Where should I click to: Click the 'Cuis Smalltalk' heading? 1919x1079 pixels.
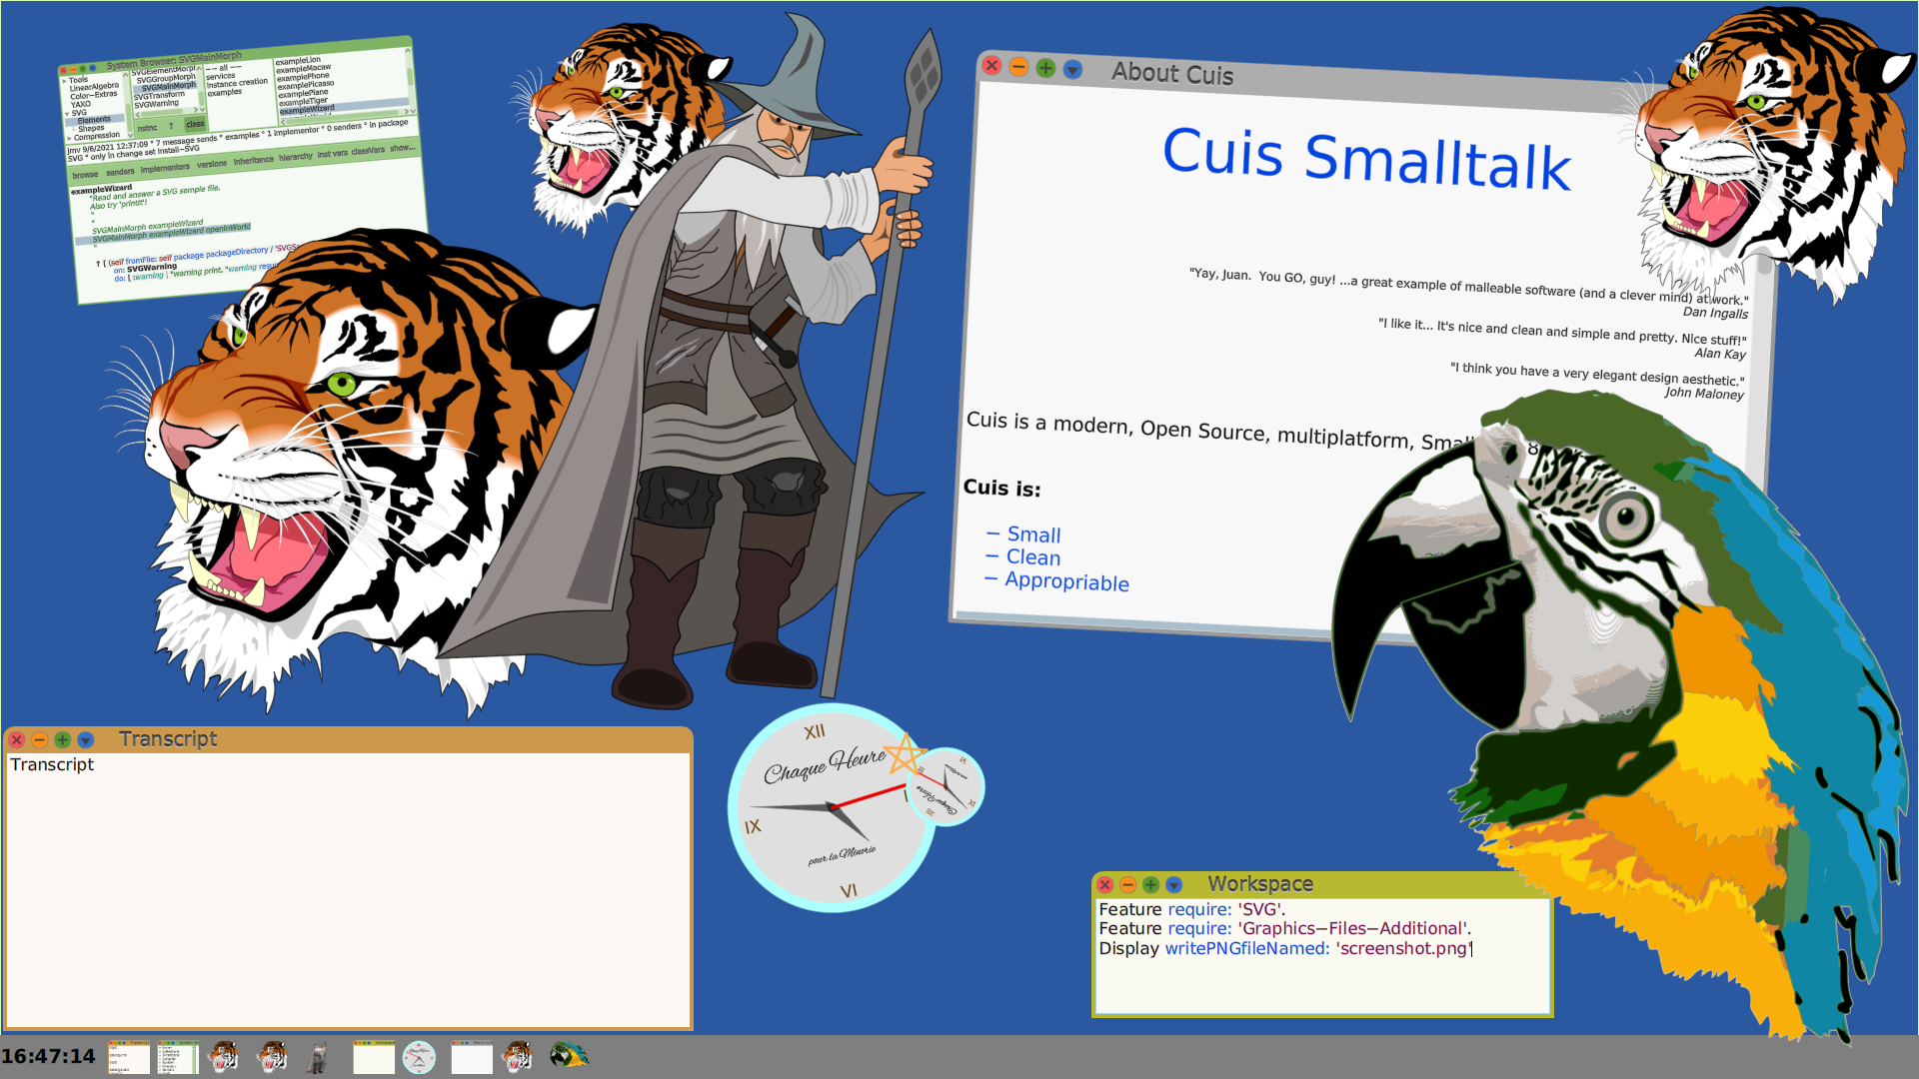[1366, 159]
